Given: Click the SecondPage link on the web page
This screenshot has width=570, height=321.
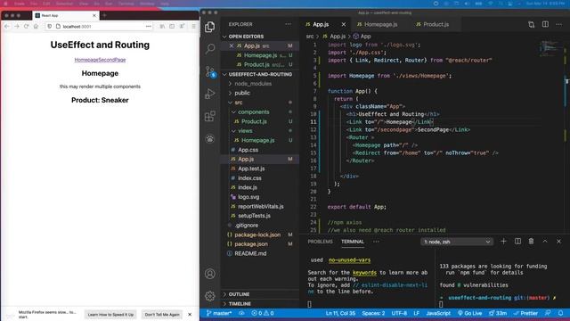Looking at the screenshot, I should coord(112,60).
